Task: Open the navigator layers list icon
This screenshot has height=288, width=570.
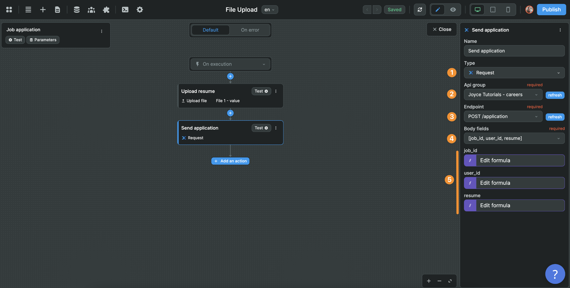Action: [x=28, y=10]
